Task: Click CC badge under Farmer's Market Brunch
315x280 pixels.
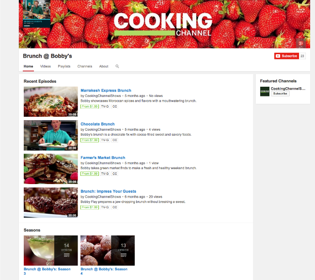Action: 115,174
